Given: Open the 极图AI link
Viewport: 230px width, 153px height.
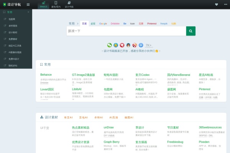Looking at the screenshot, I should pos(129,117).
